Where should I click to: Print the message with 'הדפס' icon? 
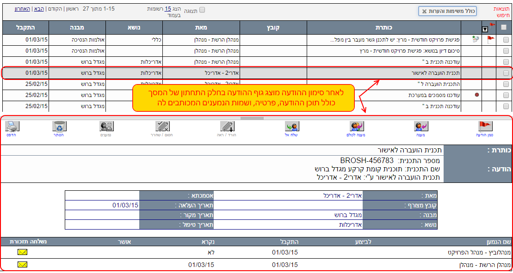point(12,126)
